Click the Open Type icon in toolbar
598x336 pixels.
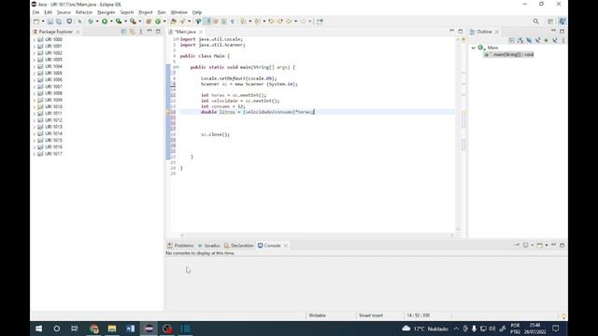tap(173, 21)
